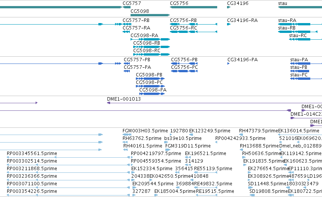Click EST RP004242933.5prime

(x=240, y=138)
